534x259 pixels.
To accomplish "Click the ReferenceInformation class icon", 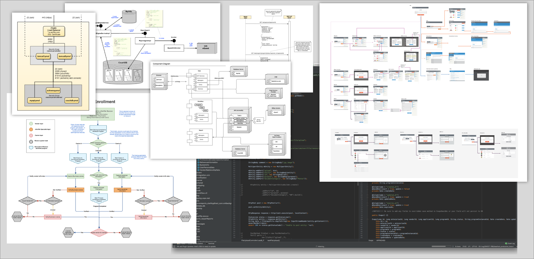I will click(198, 162).
